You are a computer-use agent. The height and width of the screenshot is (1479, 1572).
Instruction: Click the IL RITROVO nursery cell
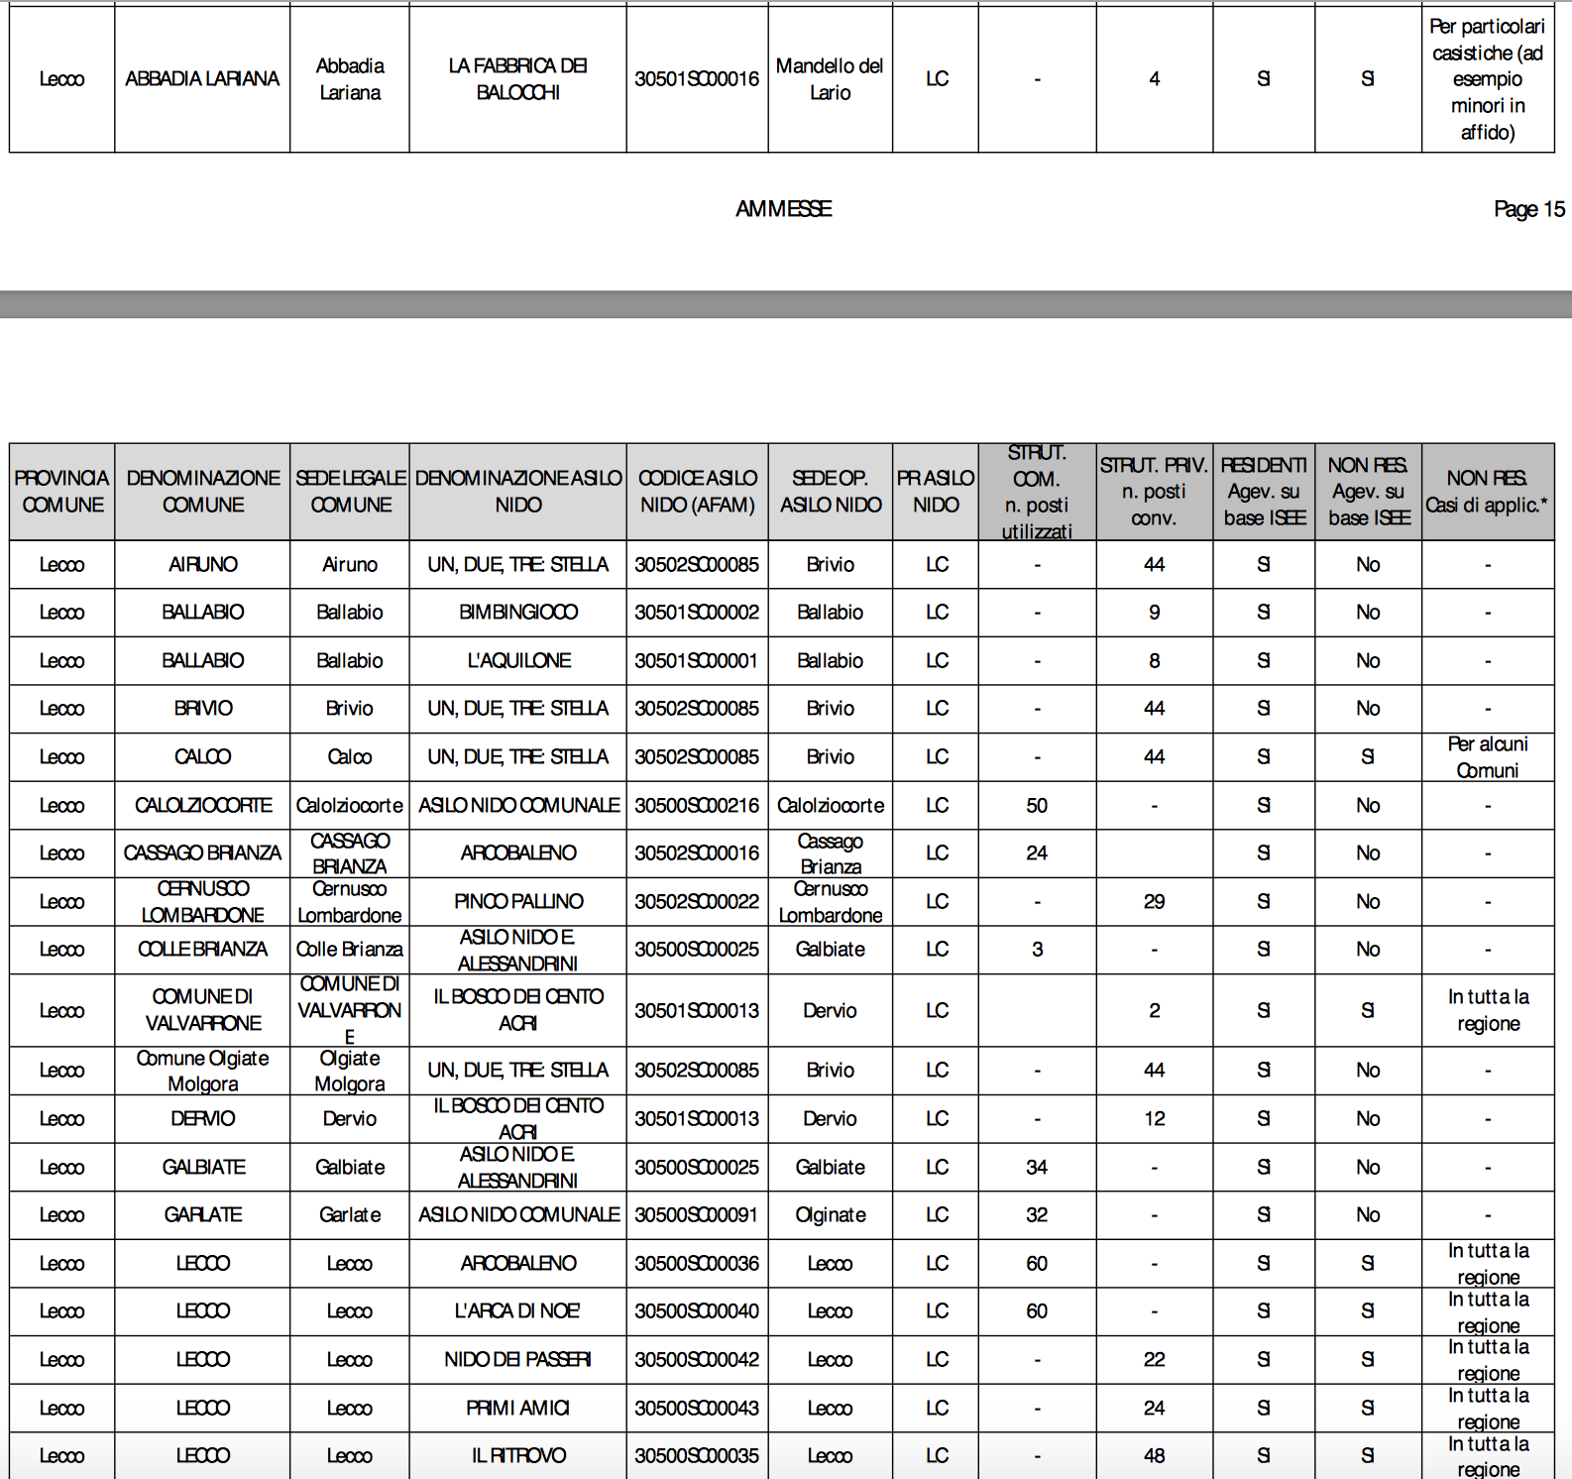coord(517,1456)
